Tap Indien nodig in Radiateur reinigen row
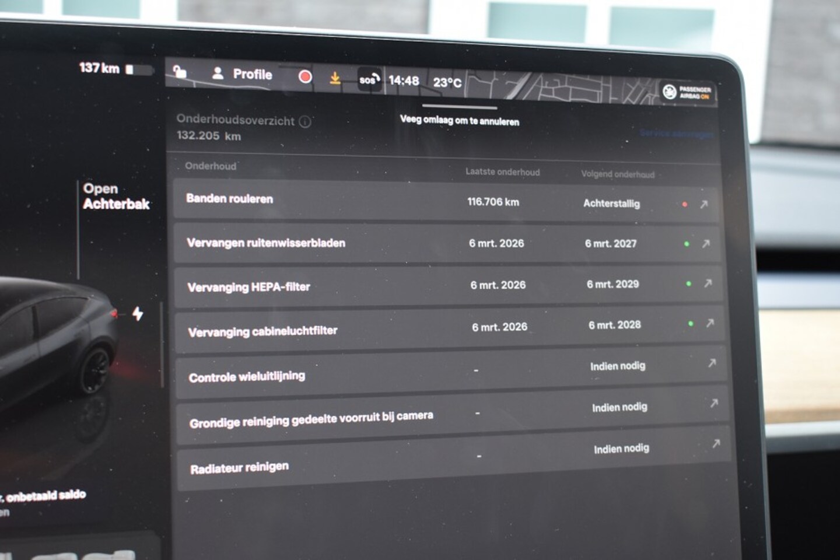840x560 pixels. click(621, 449)
